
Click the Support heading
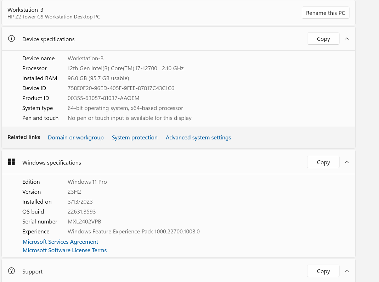point(32,272)
